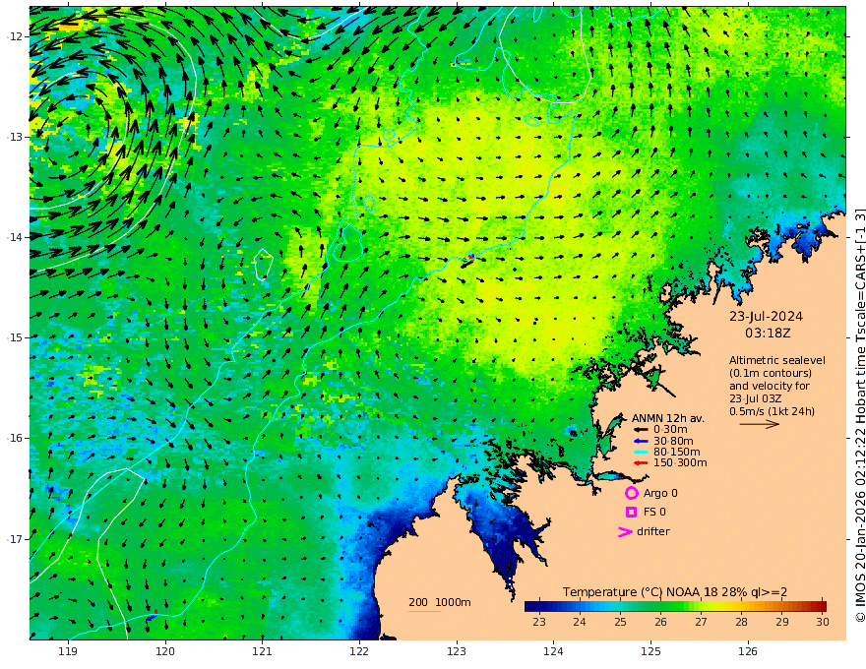Click the ANMN mooring marker near 119.9E 17.8S
The height and width of the screenshot is (669, 866).
(x=153, y=615)
